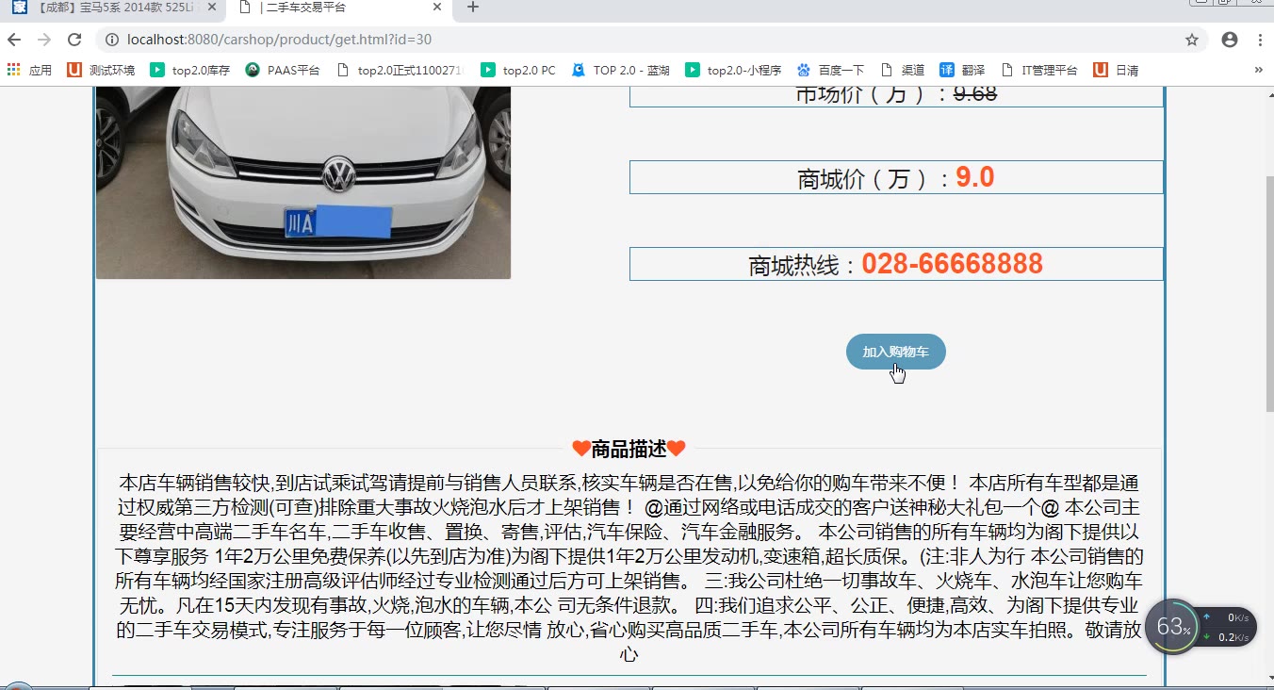This screenshot has height=690, width=1274.
Task: Click the 63% floating monitor widget
Action: pyautogui.click(x=1173, y=627)
